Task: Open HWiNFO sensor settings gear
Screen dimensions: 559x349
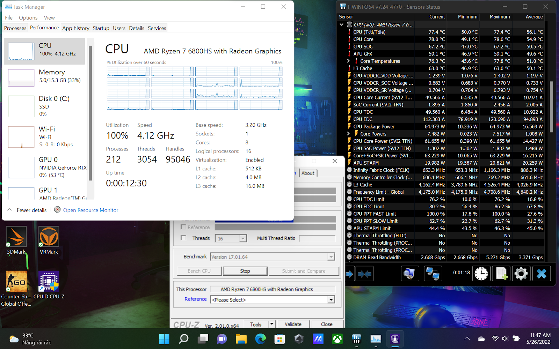Action: [x=521, y=273]
